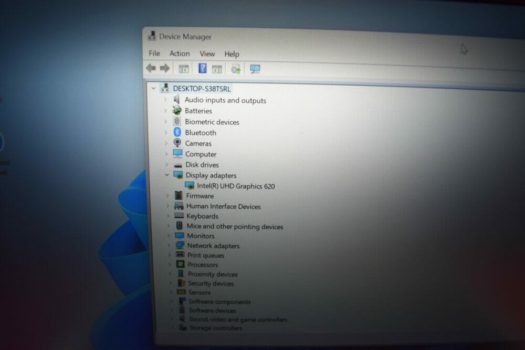
Task: Select Sound, video and game controllers label
Action: coord(238,320)
